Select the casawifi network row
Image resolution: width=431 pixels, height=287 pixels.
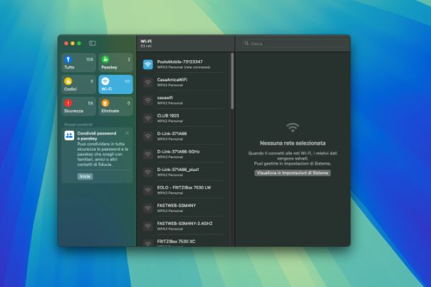pyautogui.click(x=184, y=100)
